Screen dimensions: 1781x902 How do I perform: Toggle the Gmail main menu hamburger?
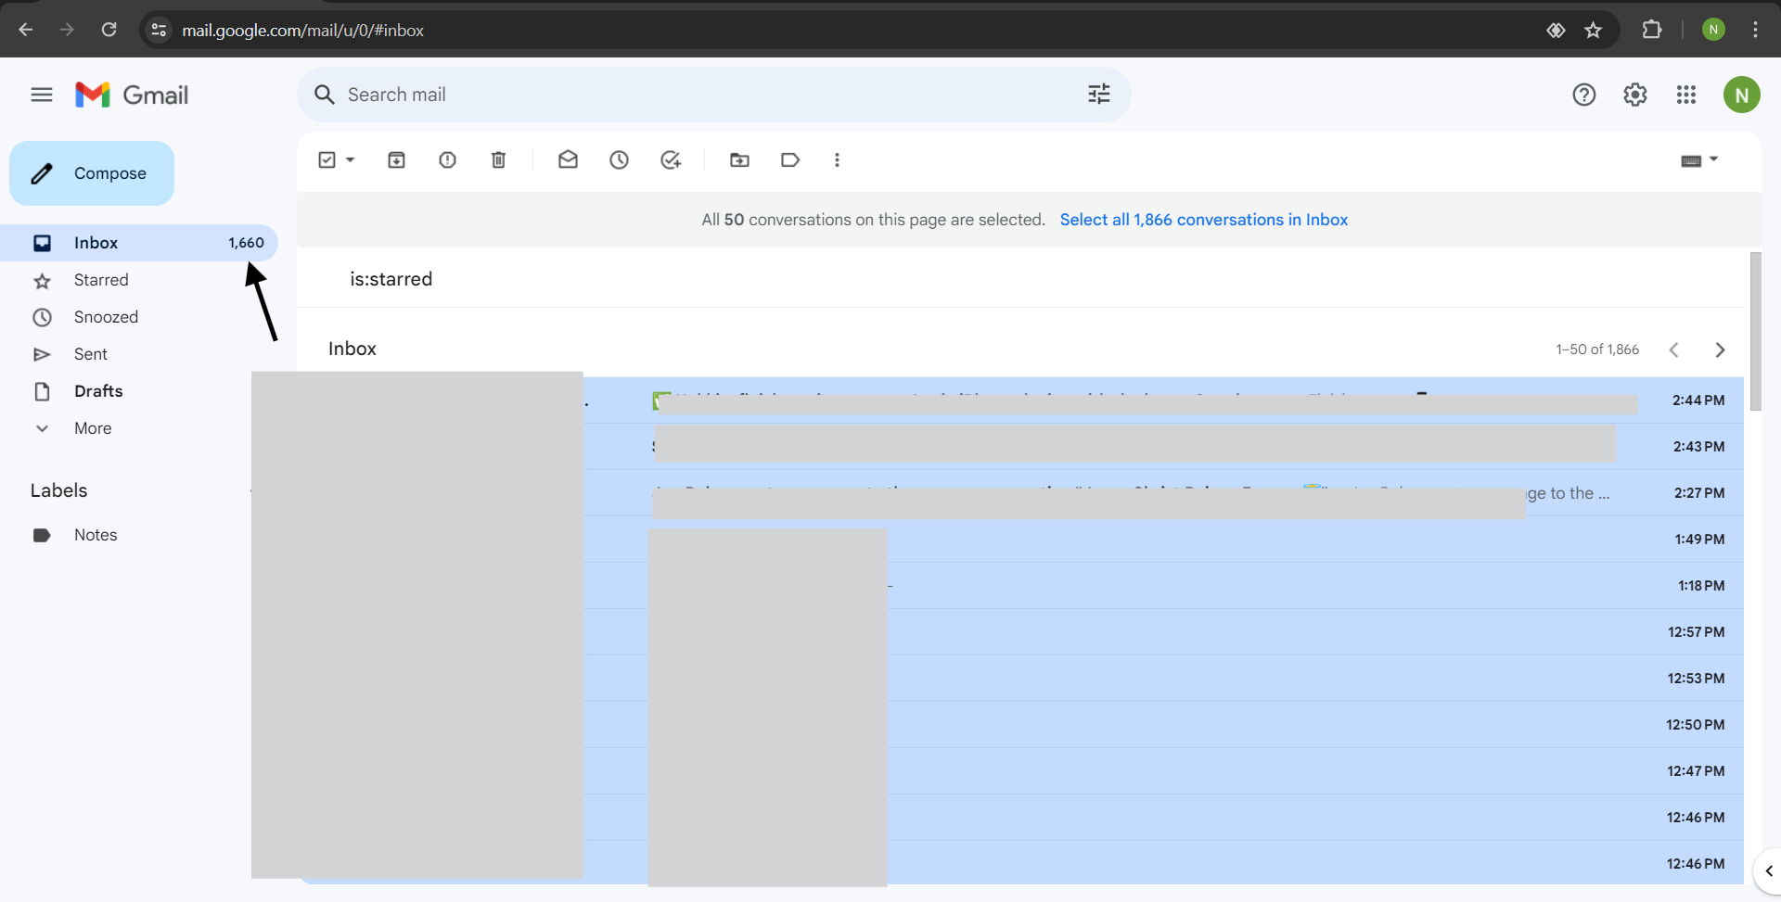[42, 95]
